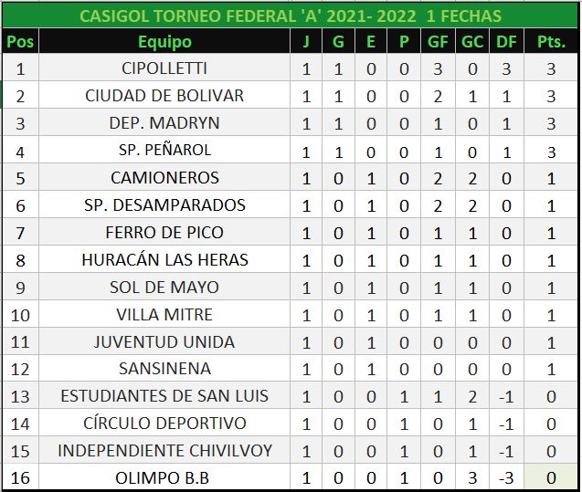
Task: Select SP. DESAMPARADOS in the table
Action: coord(164,205)
